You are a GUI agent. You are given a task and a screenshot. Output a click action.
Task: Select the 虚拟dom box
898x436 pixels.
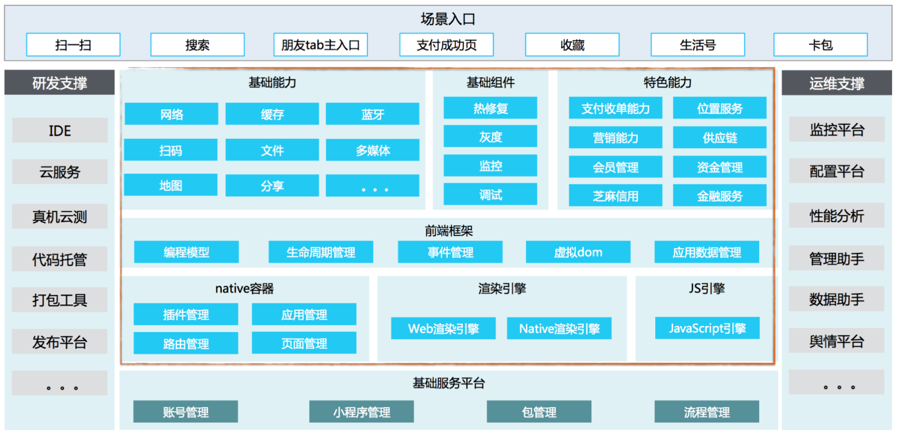coord(578,252)
